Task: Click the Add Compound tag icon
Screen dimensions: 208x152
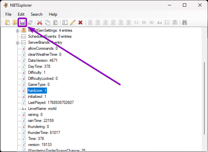Action: [175, 22]
